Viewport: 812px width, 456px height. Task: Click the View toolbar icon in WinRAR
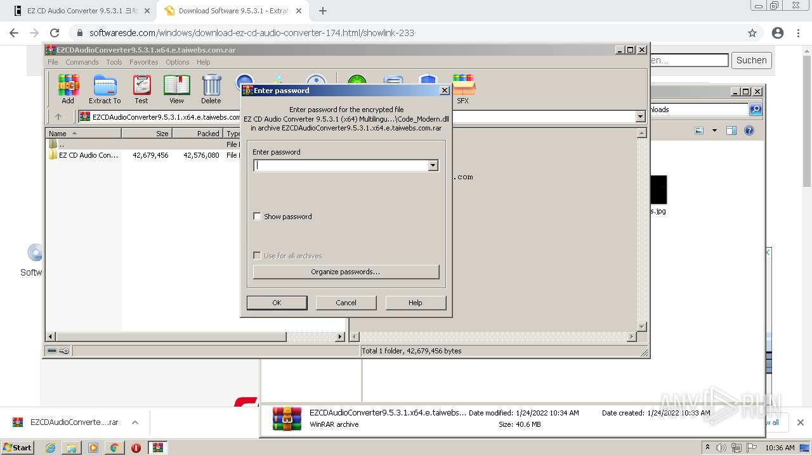coord(176,89)
